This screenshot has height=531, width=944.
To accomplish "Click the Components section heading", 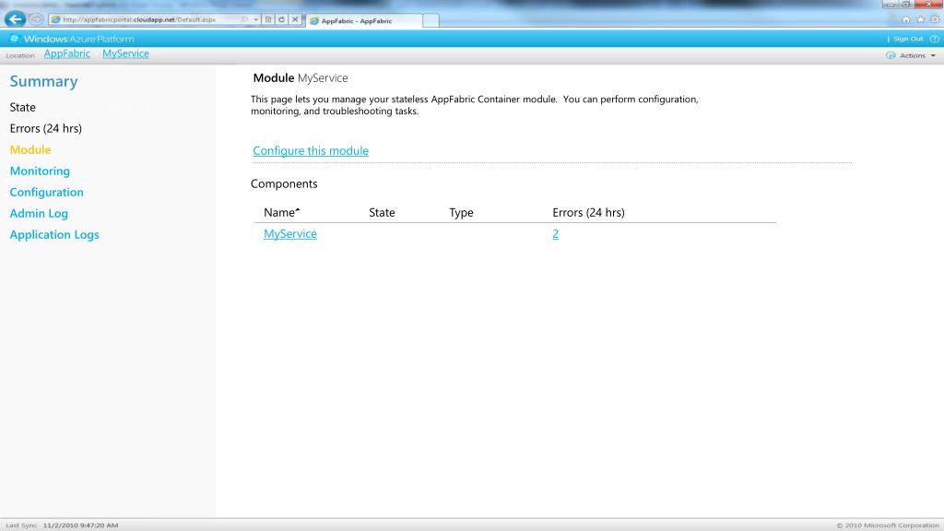I will [284, 184].
